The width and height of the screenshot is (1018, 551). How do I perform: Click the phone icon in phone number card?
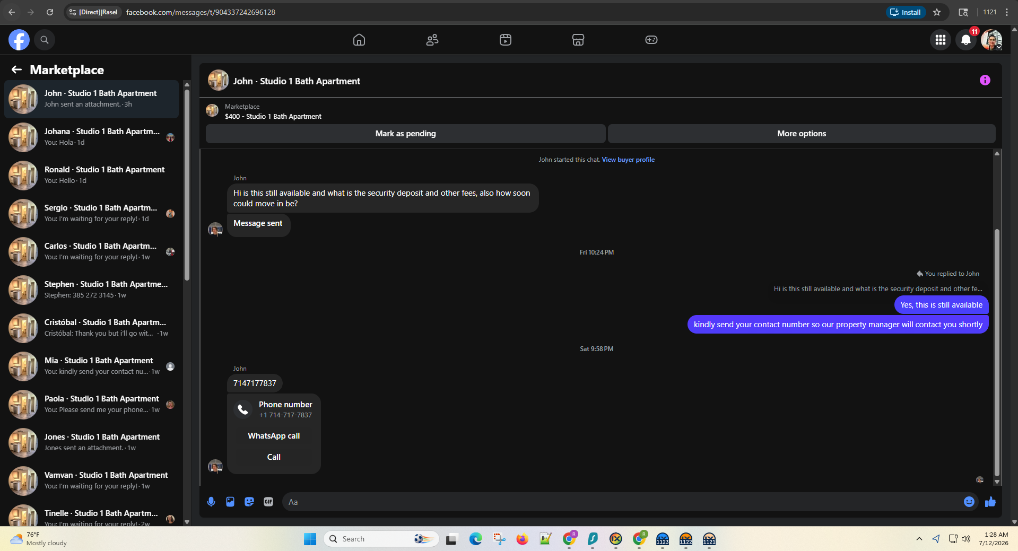[x=243, y=409]
